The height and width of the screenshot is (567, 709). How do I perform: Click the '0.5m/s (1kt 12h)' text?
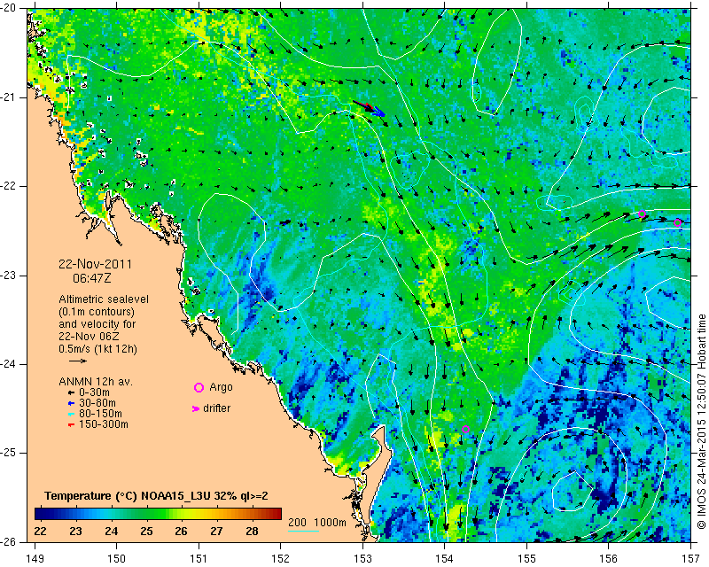coord(97,348)
